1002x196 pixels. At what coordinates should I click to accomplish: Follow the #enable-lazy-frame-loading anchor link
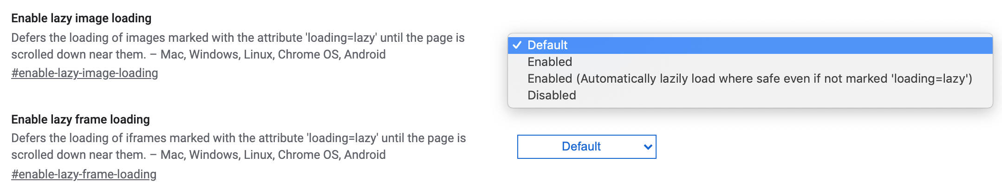tap(84, 174)
